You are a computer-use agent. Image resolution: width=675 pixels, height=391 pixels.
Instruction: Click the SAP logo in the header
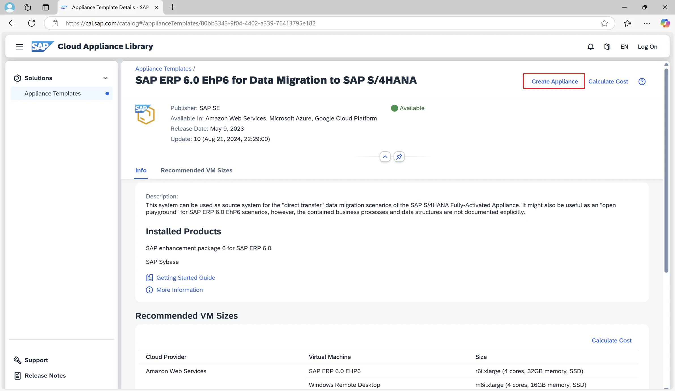pyautogui.click(x=42, y=46)
